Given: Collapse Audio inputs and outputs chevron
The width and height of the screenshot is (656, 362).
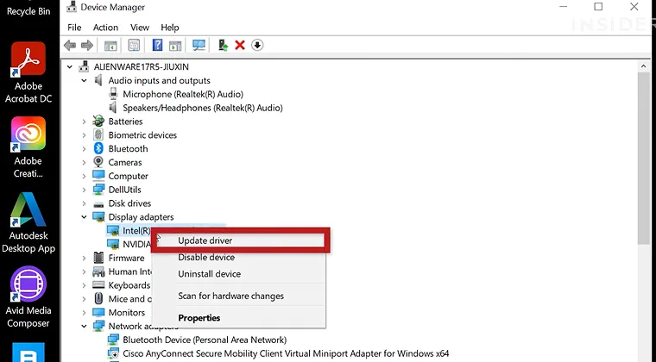Looking at the screenshot, I should tap(84, 80).
